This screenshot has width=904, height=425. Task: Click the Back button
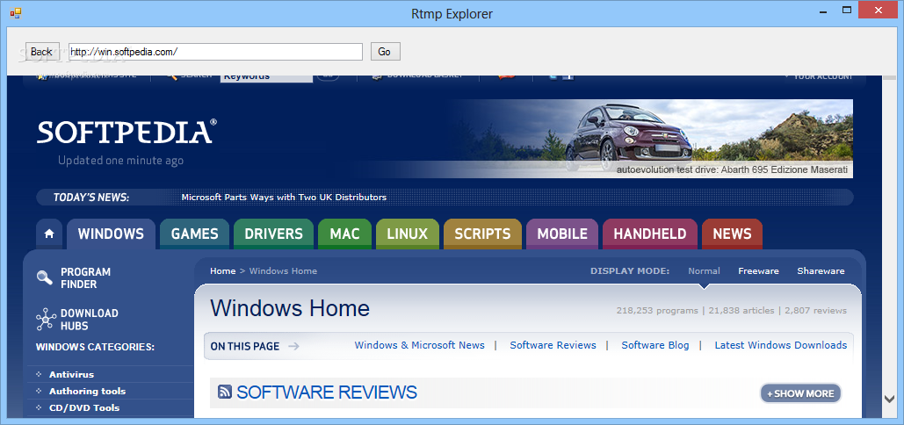(x=41, y=51)
